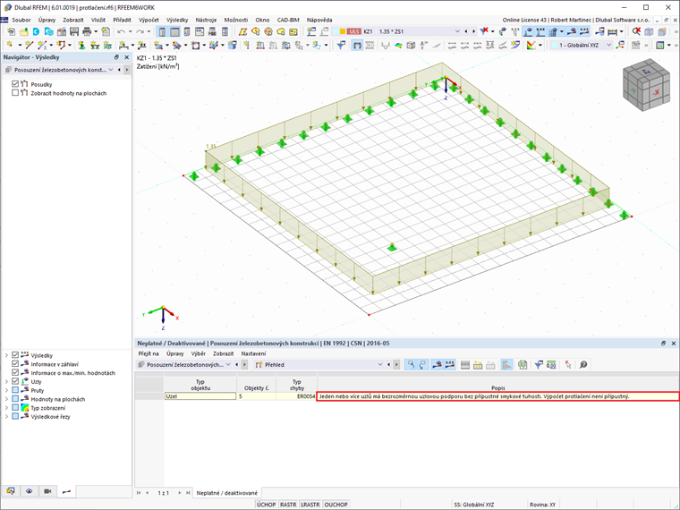
Task: Click the Block Manager icon next to Save
Action: tap(62, 31)
